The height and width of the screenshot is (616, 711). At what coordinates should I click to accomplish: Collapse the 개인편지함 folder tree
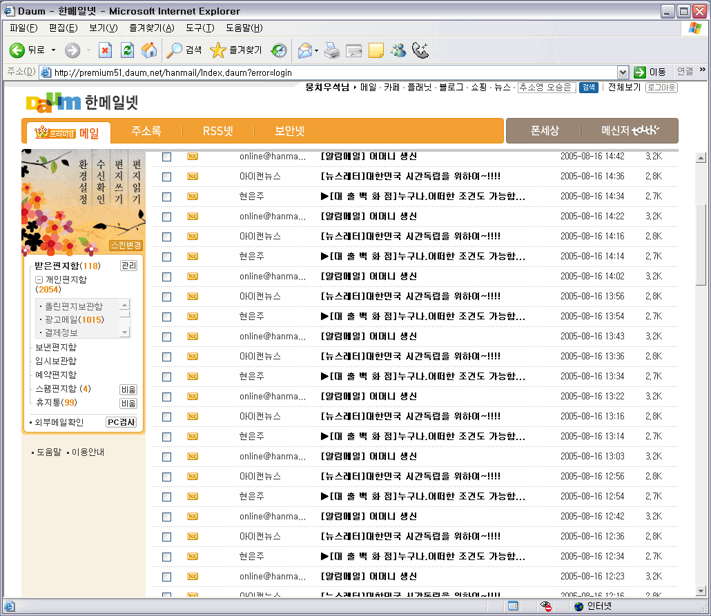[x=39, y=279]
